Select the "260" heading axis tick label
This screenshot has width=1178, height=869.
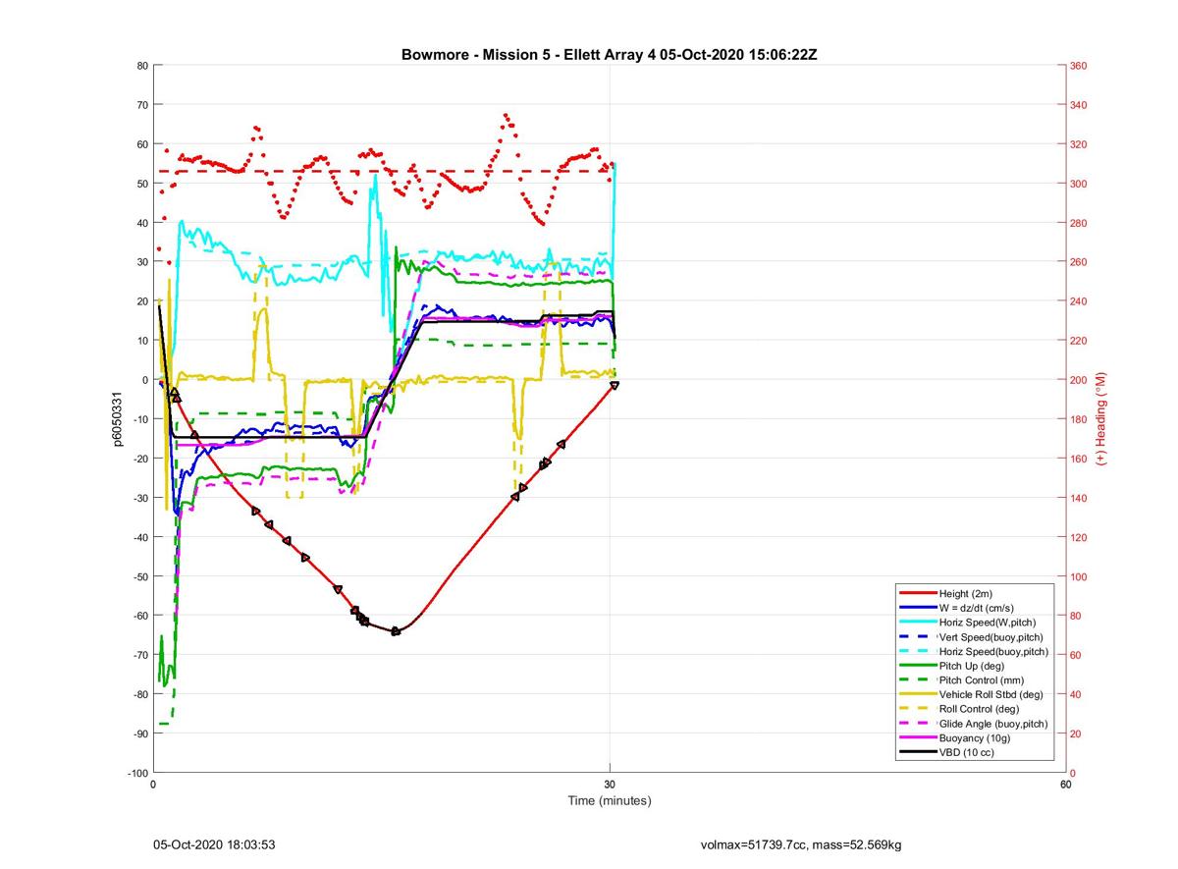[1079, 262]
